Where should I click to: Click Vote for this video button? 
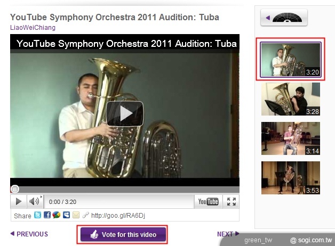(123, 234)
